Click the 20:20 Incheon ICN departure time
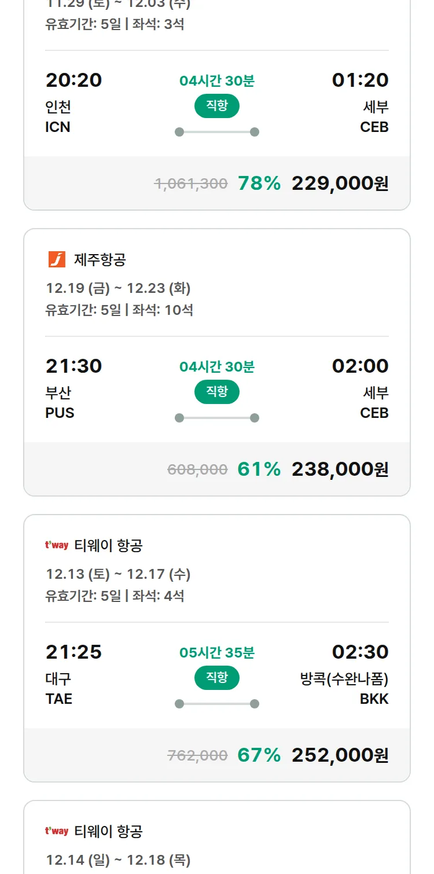 (73, 80)
